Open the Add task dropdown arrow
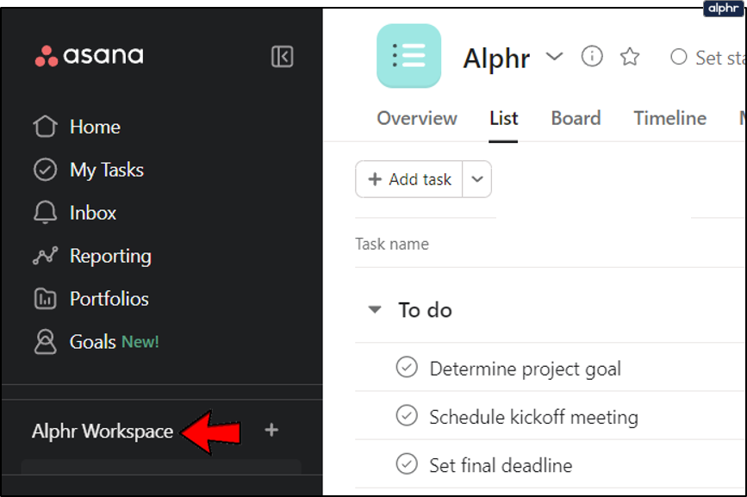Image resolution: width=747 pixels, height=497 pixels. pos(477,179)
